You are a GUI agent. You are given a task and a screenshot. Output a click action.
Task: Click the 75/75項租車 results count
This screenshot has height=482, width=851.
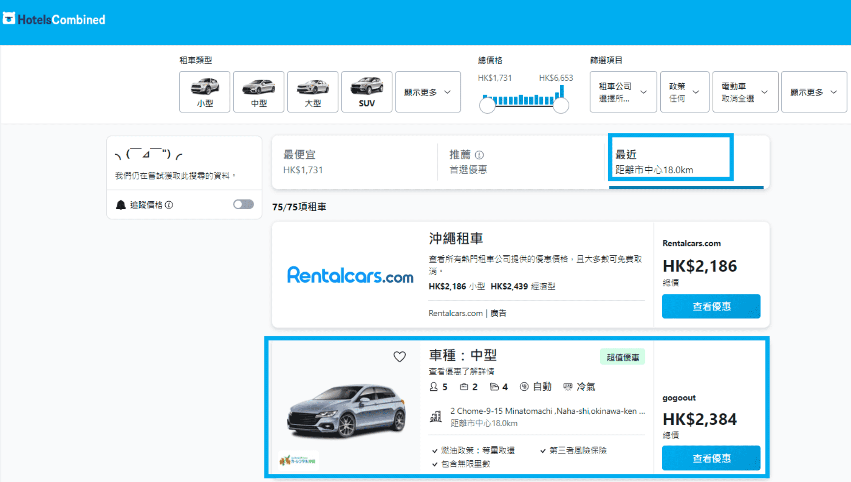[x=299, y=207]
